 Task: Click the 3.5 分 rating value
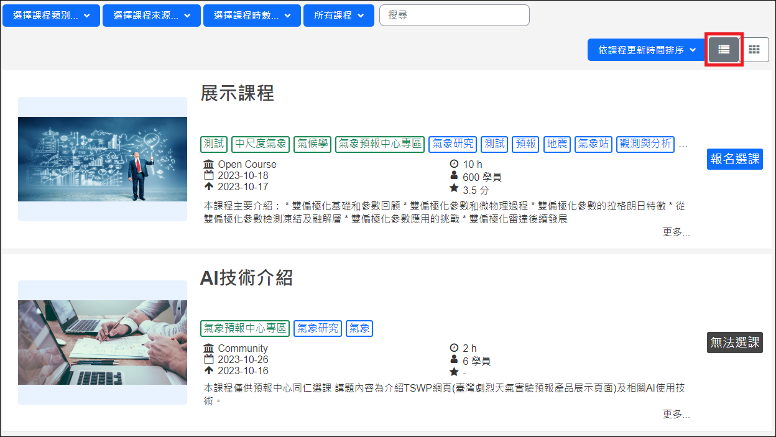476,190
